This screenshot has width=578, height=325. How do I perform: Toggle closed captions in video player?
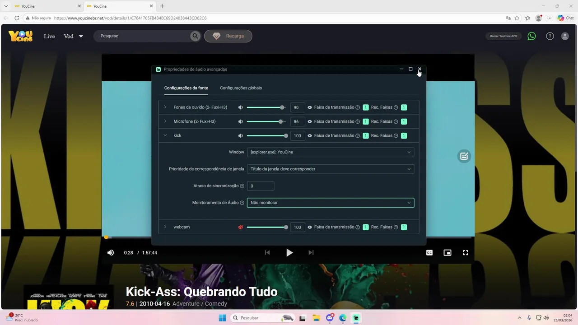429,253
